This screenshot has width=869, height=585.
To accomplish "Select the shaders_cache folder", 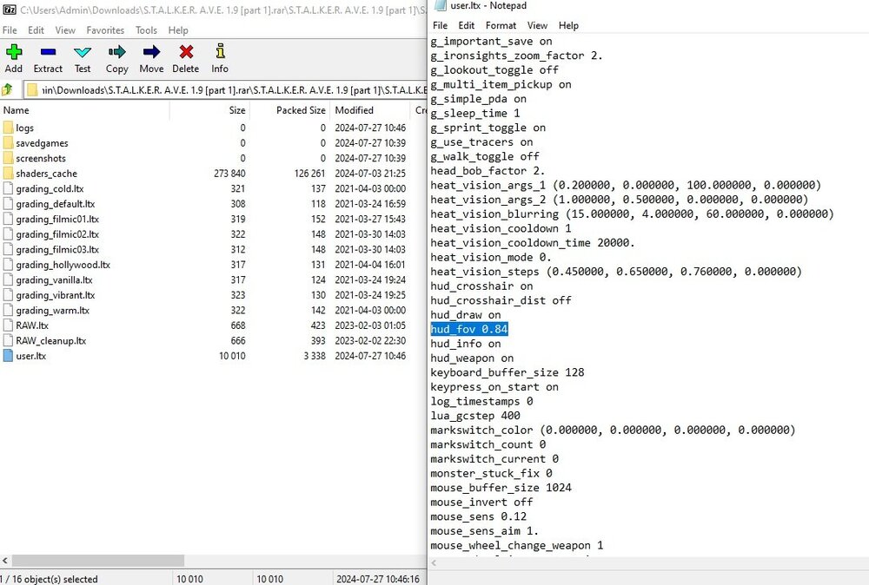I will [46, 174].
